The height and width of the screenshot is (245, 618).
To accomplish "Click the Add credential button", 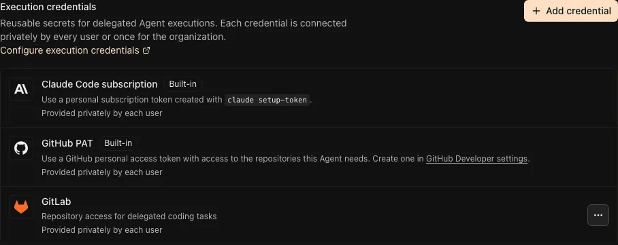I will coord(571,11).
